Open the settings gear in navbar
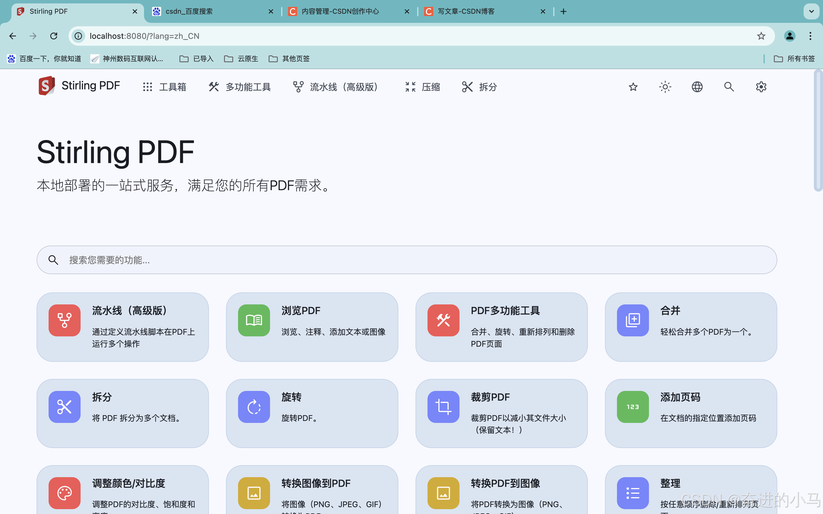Image resolution: width=823 pixels, height=514 pixels. [761, 87]
